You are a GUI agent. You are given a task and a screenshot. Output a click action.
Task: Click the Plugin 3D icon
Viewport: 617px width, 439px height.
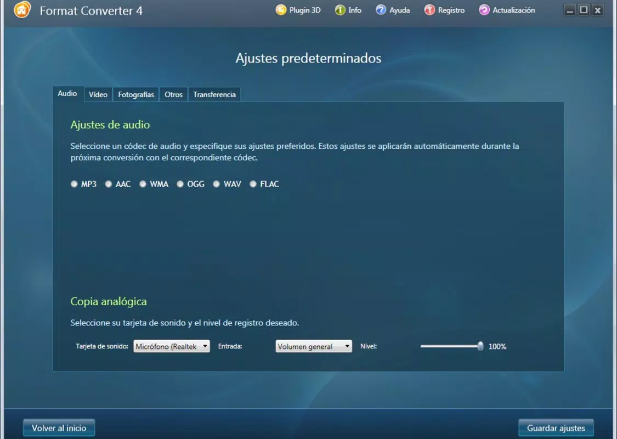281,10
